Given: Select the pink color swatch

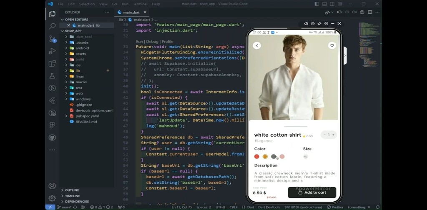Looking at the screenshot, I should pyautogui.click(x=282, y=157).
